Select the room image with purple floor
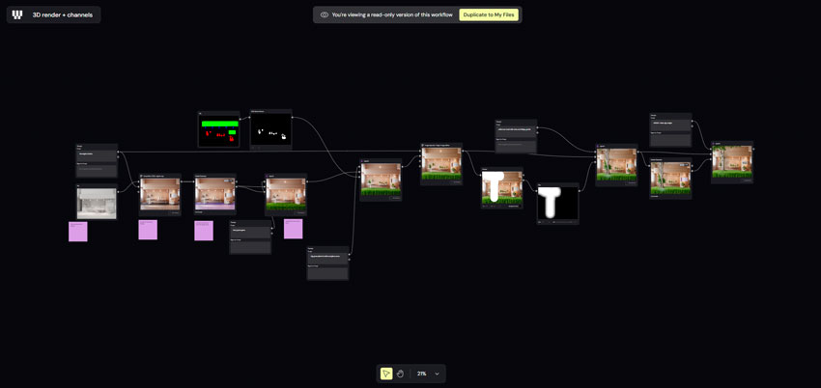The width and height of the screenshot is (821, 388). click(215, 194)
